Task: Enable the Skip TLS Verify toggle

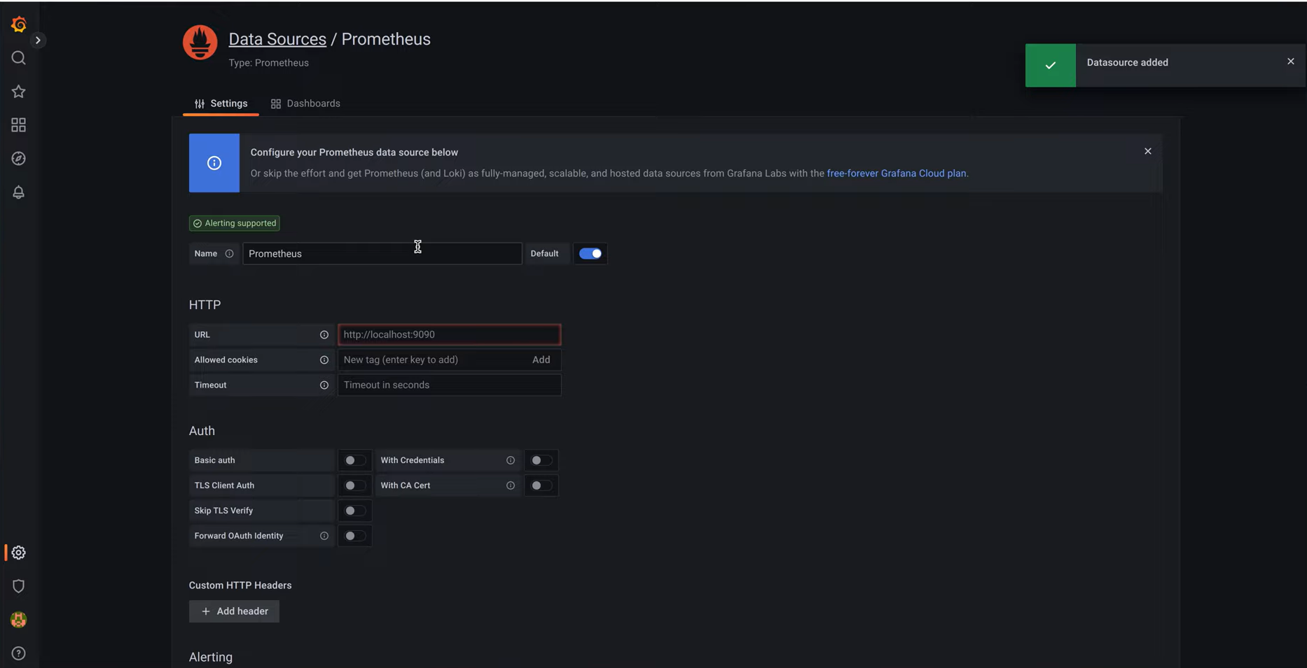Action: tap(354, 511)
